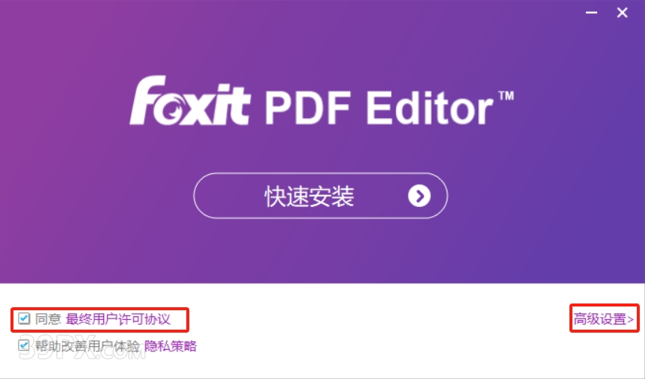Image resolution: width=645 pixels, height=379 pixels.
Task: Click the chevron after 高级设置
Action: click(631, 319)
